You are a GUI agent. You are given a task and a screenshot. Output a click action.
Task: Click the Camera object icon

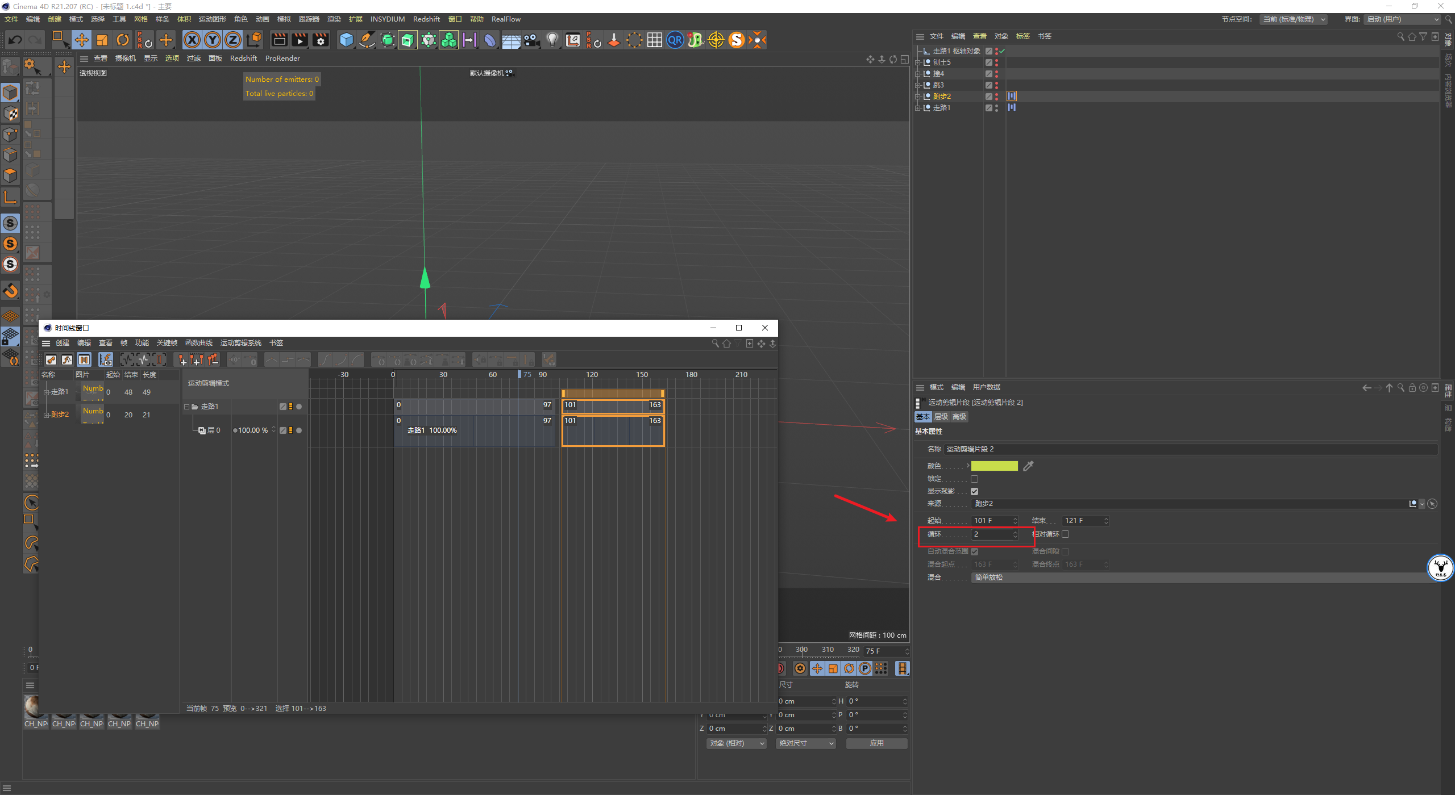coord(531,40)
